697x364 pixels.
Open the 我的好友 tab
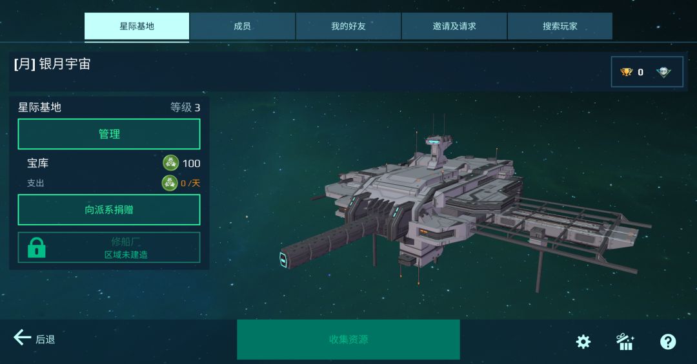pyautogui.click(x=348, y=26)
